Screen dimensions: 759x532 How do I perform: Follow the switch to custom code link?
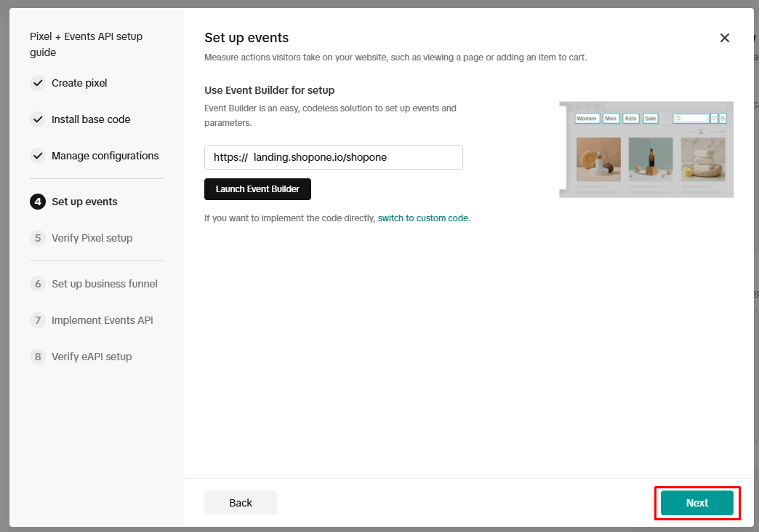click(x=423, y=218)
